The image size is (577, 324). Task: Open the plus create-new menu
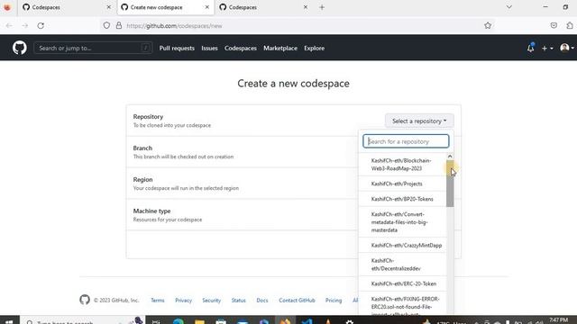547,48
